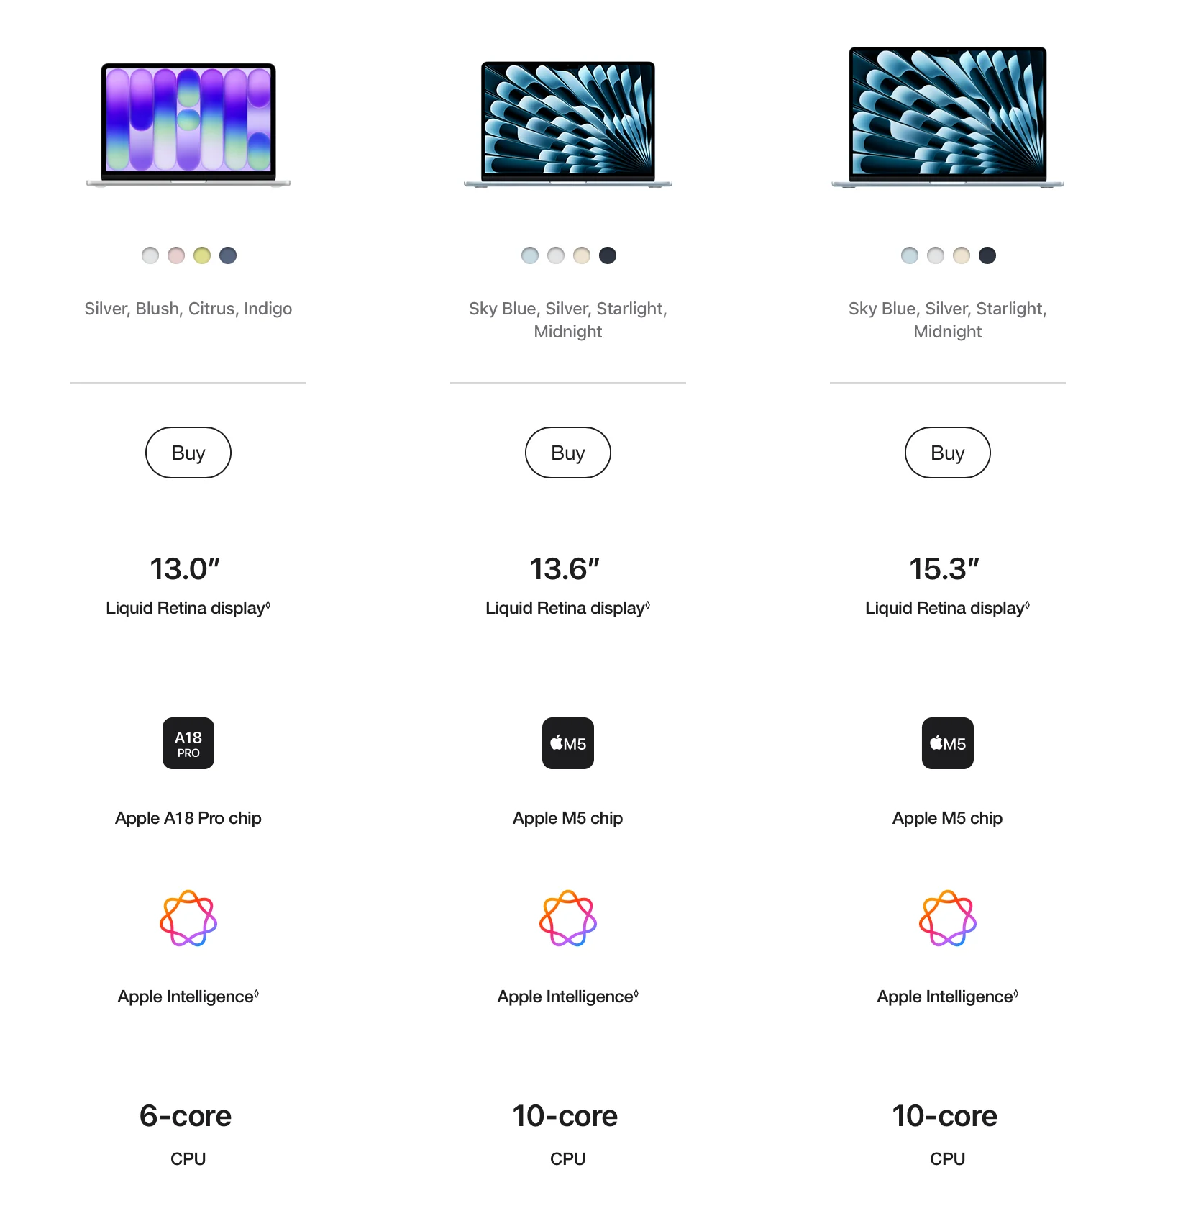Screen dimensions: 1201x1216
Task: Choose Starlight swatch for 13.6" model
Action: pyautogui.click(x=582, y=255)
